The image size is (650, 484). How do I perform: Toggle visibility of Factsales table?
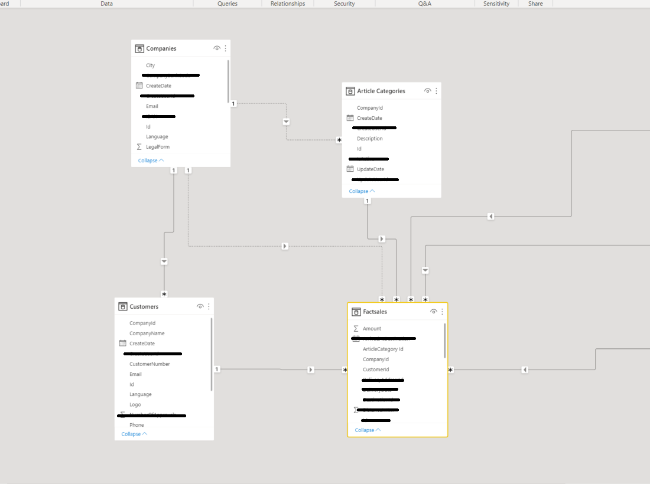pos(433,311)
